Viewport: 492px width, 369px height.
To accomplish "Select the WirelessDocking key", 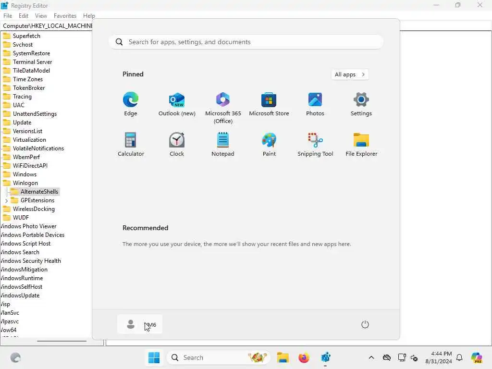I will click(34, 209).
